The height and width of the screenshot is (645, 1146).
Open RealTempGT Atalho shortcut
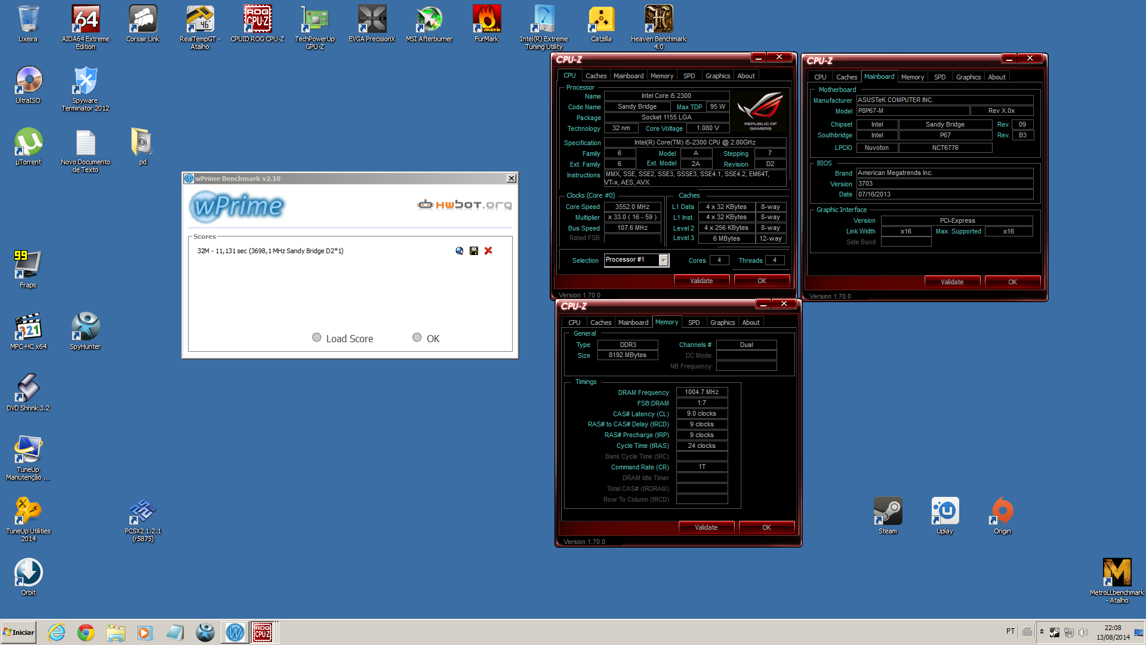(200, 27)
